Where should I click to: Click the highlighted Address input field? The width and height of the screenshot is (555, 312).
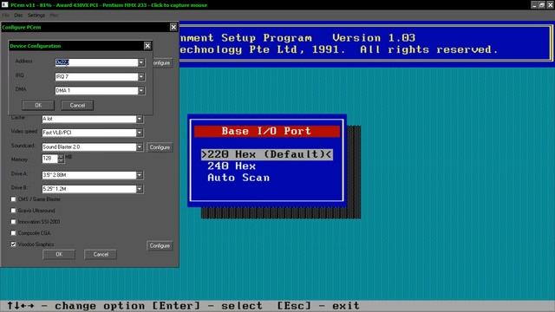pos(96,62)
